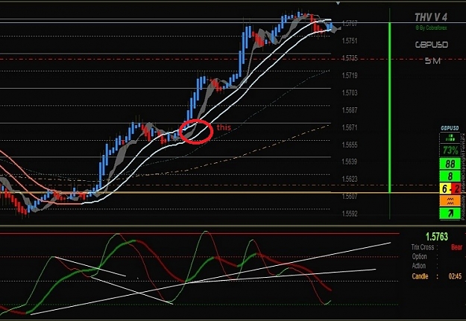Viewport: 466px width, 321px height.
Task: Click the 1.5763 current price readout
Action: 437,237
